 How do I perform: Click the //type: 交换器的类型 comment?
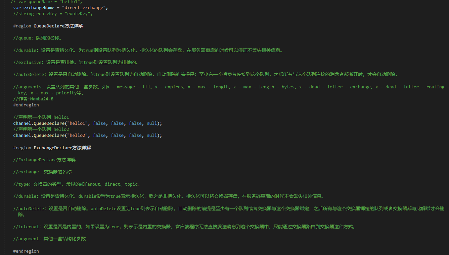click(77, 184)
